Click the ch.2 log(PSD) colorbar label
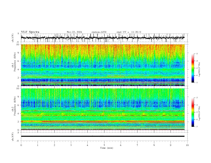This screenshot has width=211, height=163. 200,113
